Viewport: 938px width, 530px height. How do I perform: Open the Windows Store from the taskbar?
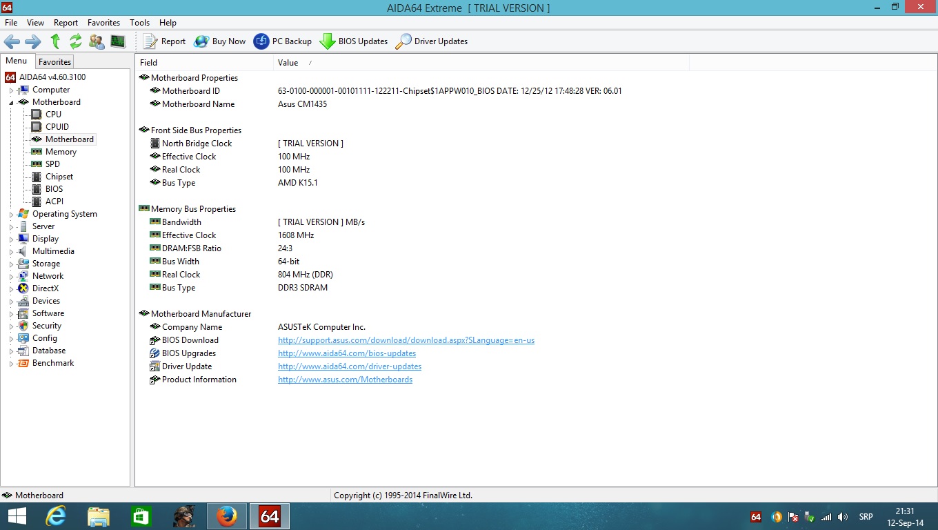(141, 516)
